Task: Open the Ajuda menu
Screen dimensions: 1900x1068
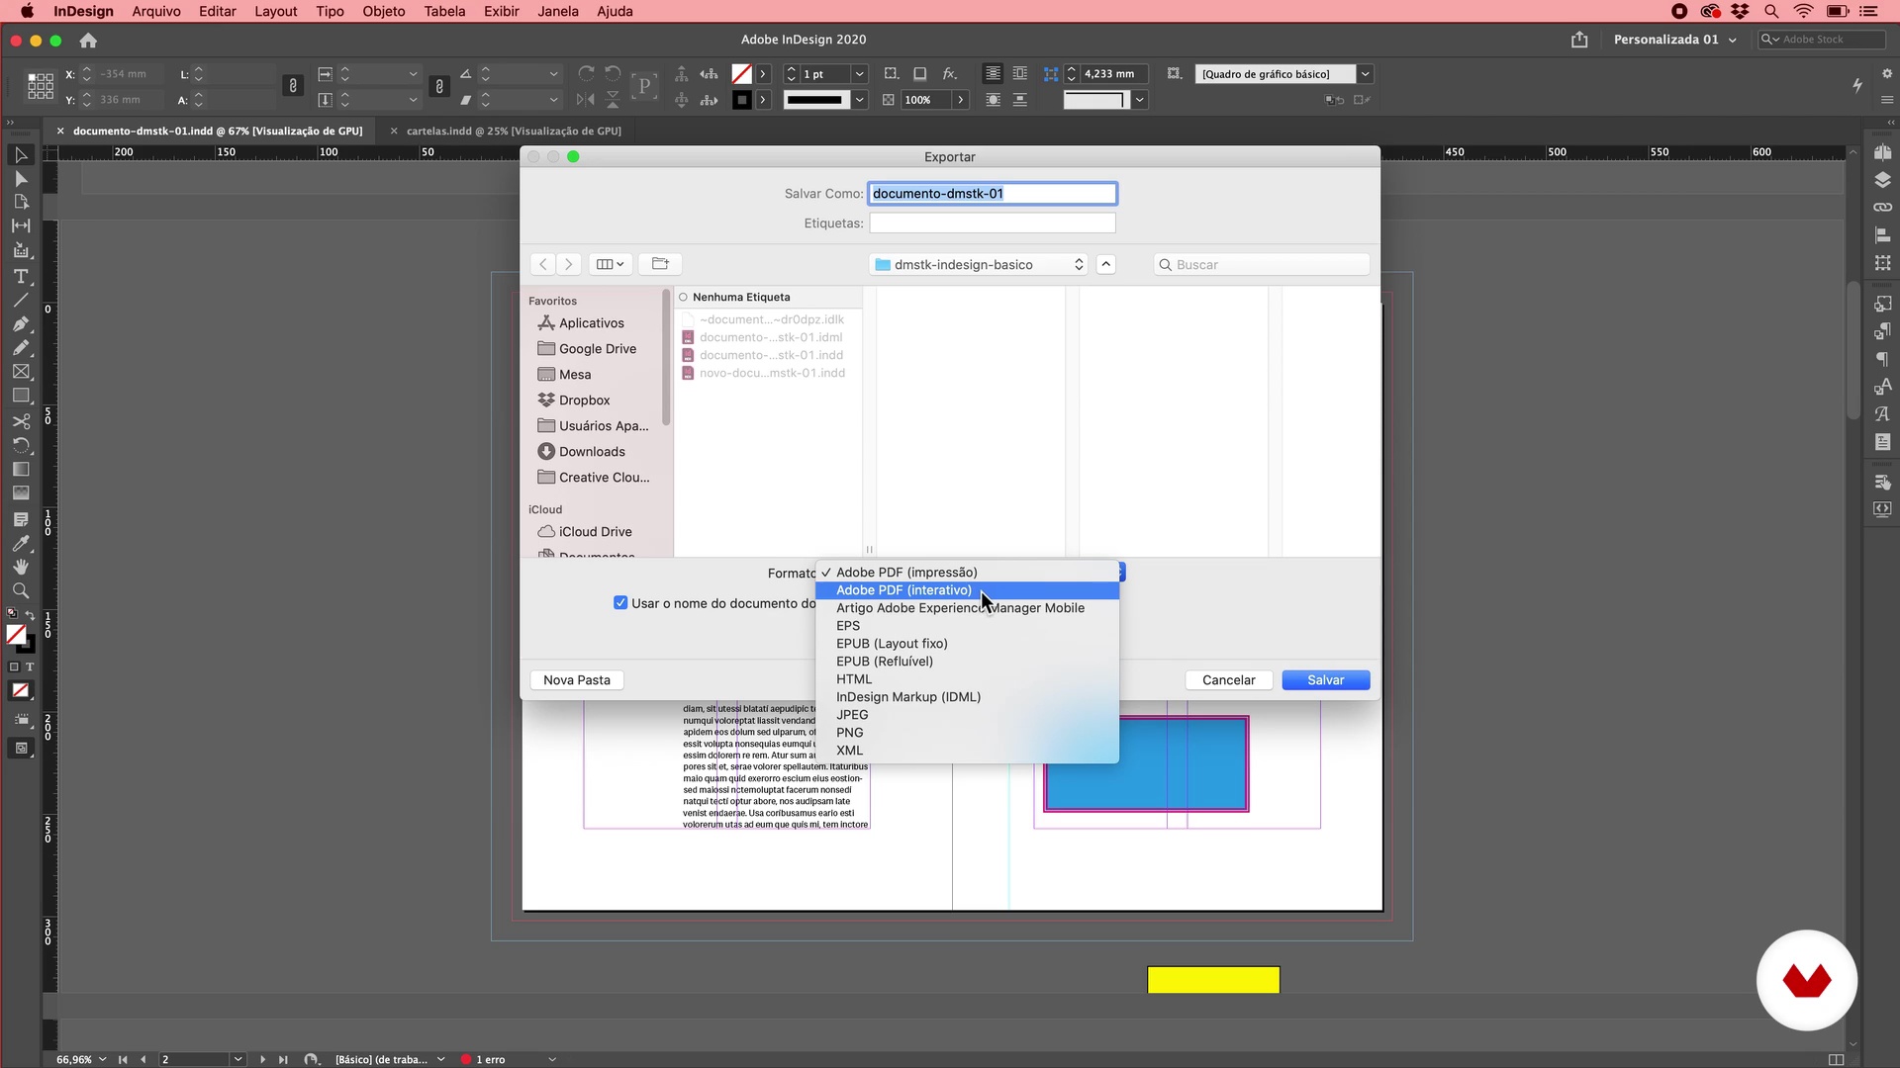Action: [x=615, y=11]
